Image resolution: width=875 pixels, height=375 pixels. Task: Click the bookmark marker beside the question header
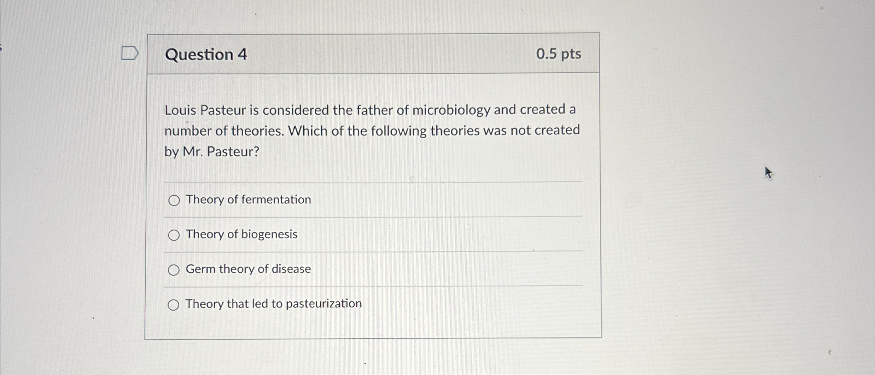130,52
